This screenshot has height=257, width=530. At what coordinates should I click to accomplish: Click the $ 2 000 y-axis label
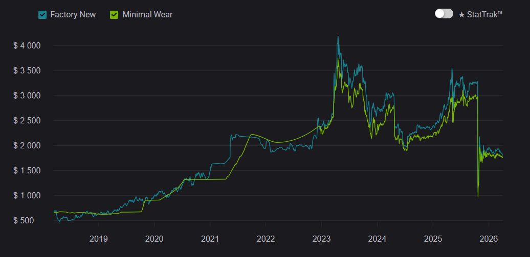27,146
